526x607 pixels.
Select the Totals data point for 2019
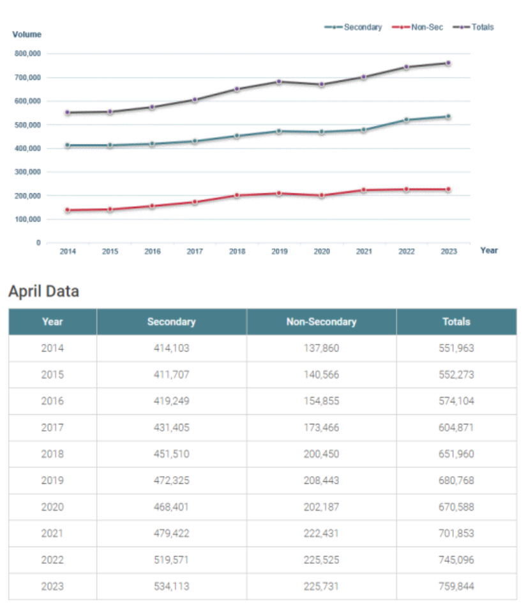coord(279,82)
